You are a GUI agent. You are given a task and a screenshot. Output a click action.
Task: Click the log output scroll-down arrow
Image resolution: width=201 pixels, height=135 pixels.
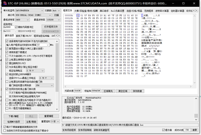tap(196, 119)
